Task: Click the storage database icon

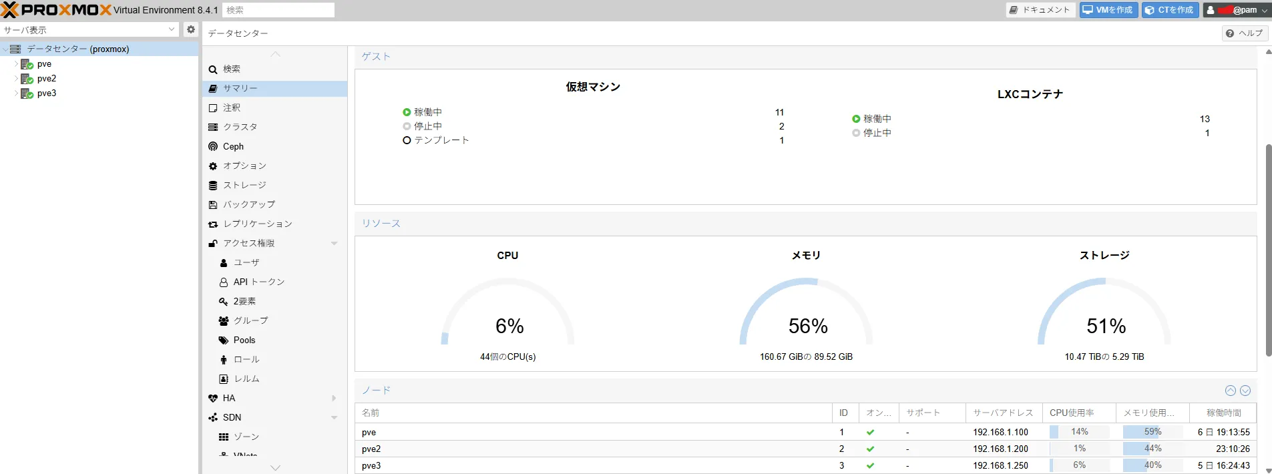Action: (213, 185)
